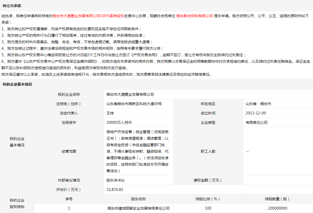313x213 pixels.
Task: Select commitment 2 about 有效的内部决策
Action: point(73,35)
